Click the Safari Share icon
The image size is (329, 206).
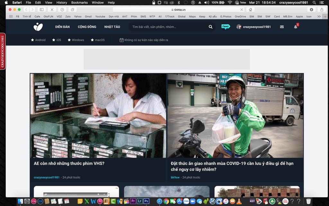pyautogui.click(x=322, y=10)
